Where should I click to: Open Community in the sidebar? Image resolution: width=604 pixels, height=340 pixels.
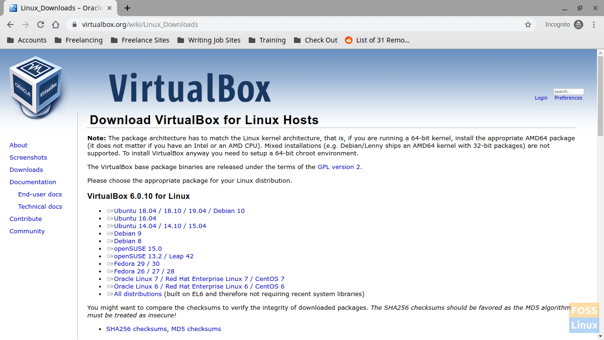tap(27, 231)
